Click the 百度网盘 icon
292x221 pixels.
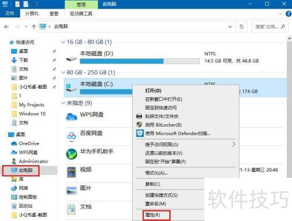71,136
